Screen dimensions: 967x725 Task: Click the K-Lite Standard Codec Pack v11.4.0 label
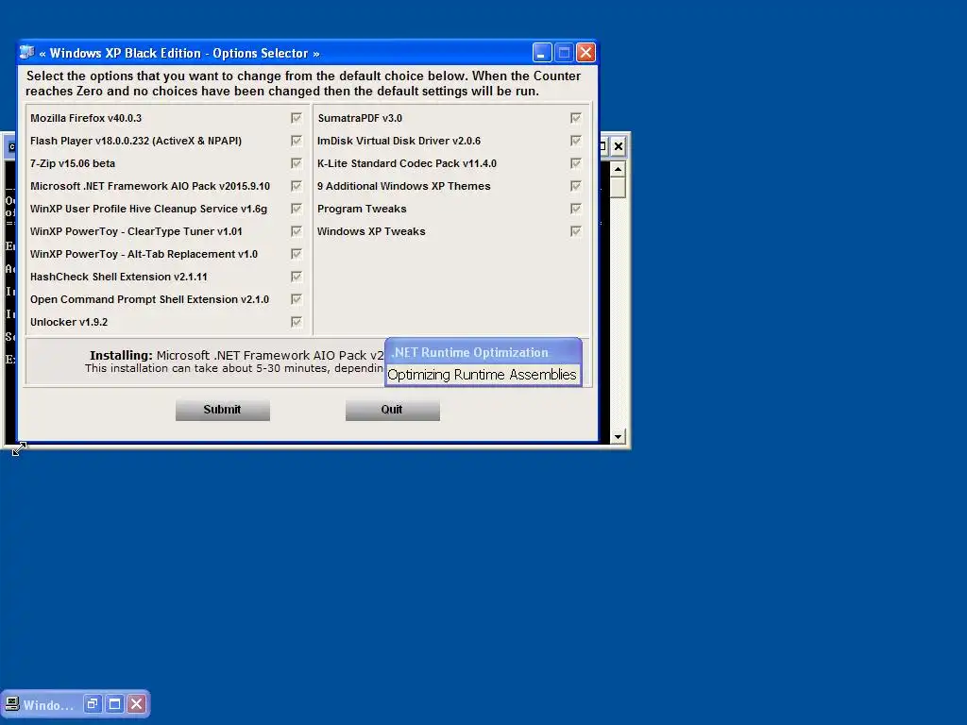pyautogui.click(x=407, y=163)
